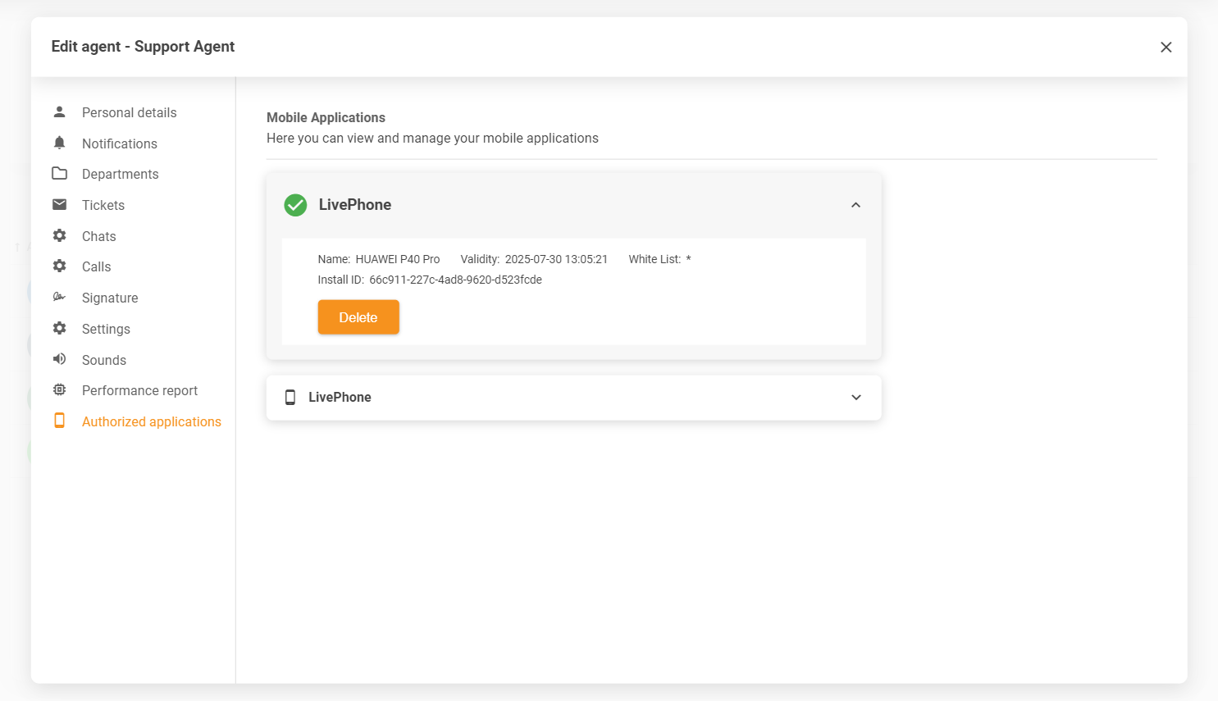Viewport: 1218px width, 701px height.
Task: Expand the second LivePhone panel chevron
Action: click(x=855, y=398)
